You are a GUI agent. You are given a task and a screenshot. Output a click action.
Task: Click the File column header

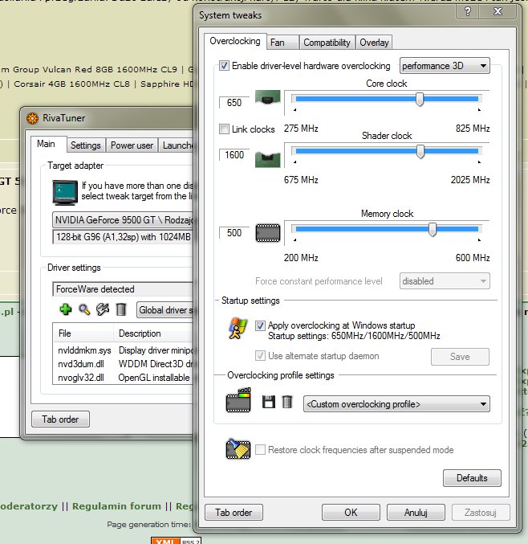[x=83, y=333]
